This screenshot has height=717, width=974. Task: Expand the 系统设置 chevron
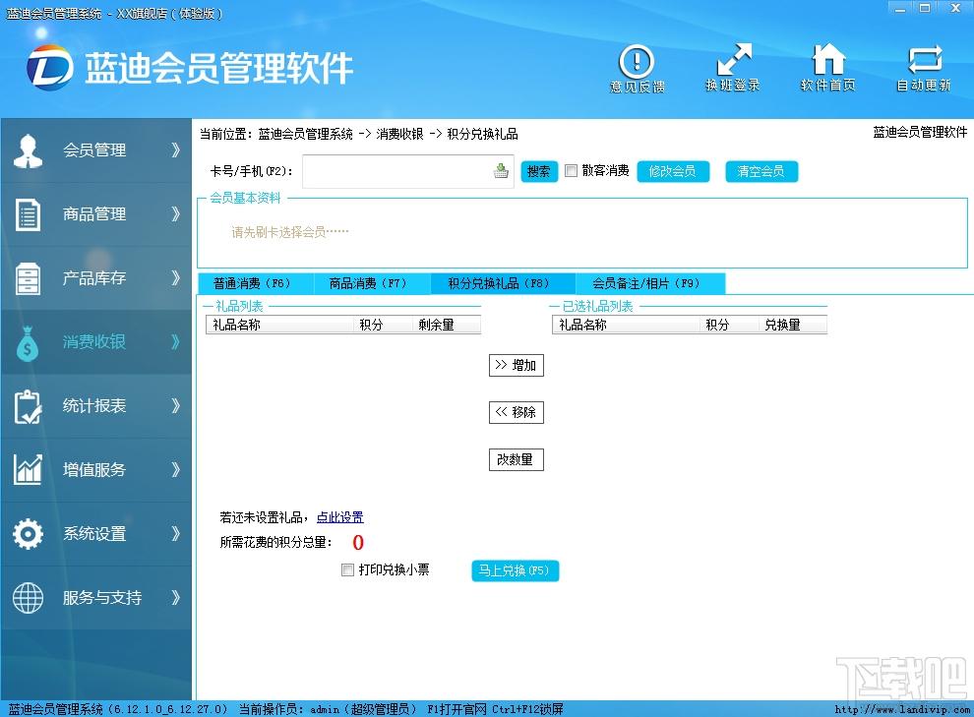click(x=176, y=533)
